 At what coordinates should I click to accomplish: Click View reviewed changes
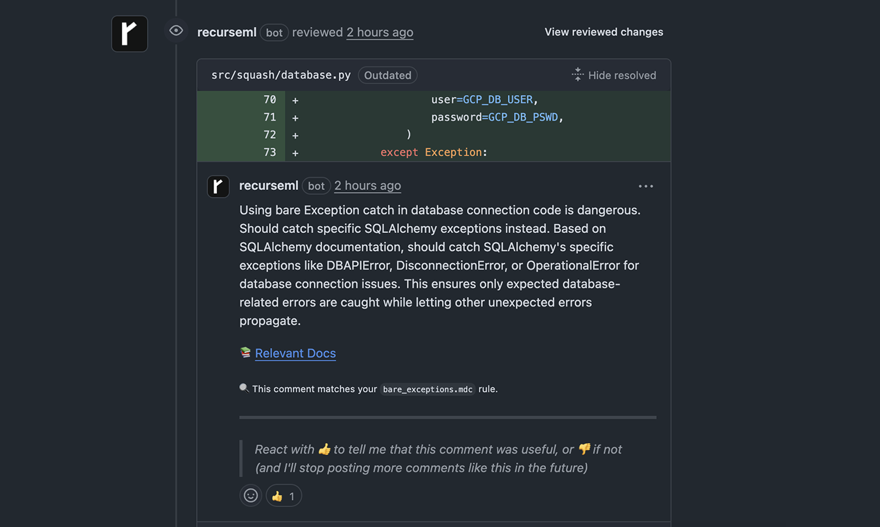coord(604,32)
